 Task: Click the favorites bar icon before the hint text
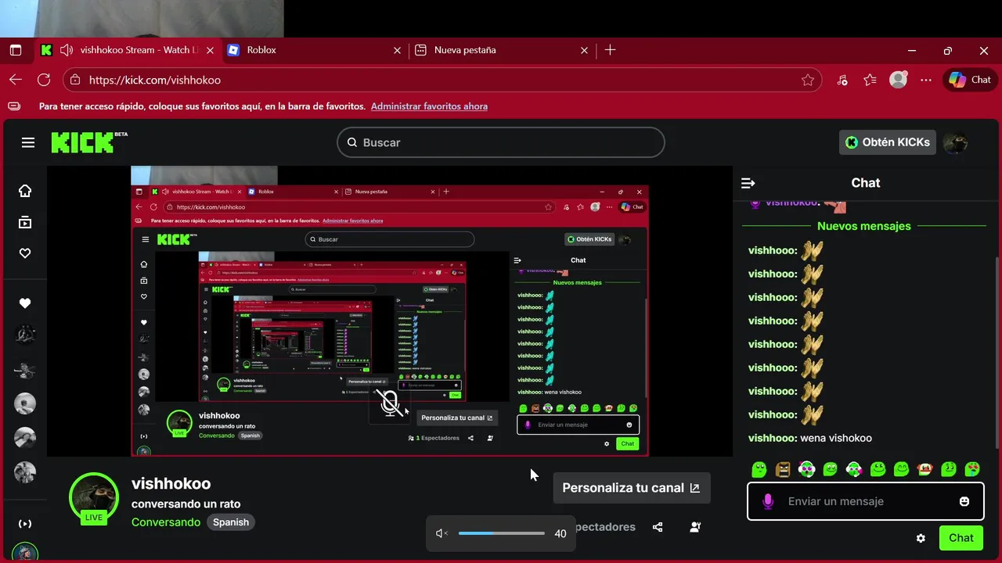point(15,106)
